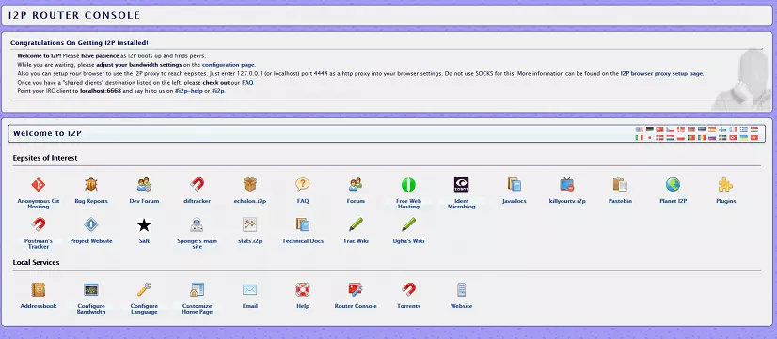Viewport: 777px width, 339px height.
Task: Switch language with the Czech flag
Action: [671, 130]
